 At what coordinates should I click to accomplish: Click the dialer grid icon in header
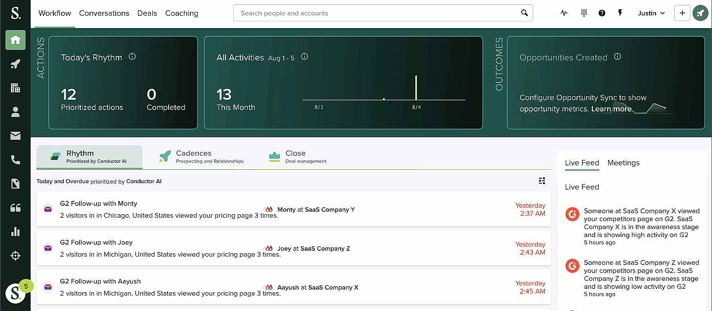coord(584,13)
